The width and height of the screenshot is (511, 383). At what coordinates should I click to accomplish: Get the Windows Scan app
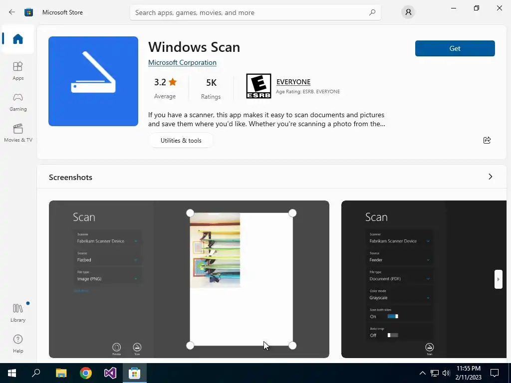455,48
